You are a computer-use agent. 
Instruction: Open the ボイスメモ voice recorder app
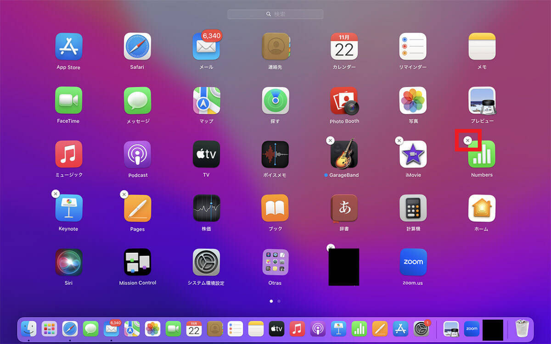tap(275, 155)
